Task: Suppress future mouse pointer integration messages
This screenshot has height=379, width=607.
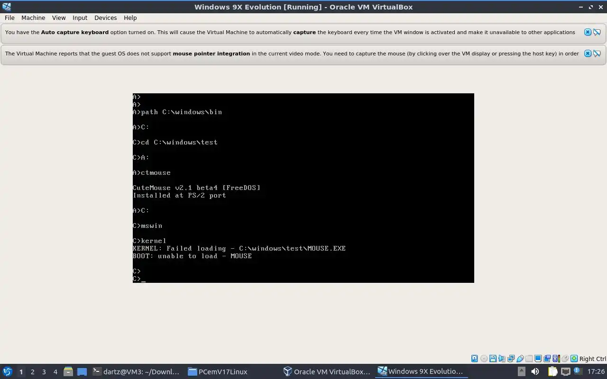Action: click(x=597, y=54)
